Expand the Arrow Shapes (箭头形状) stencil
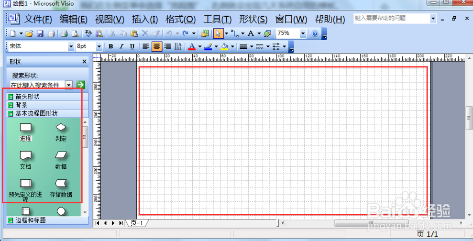This screenshot has width=473, height=241. [48, 97]
